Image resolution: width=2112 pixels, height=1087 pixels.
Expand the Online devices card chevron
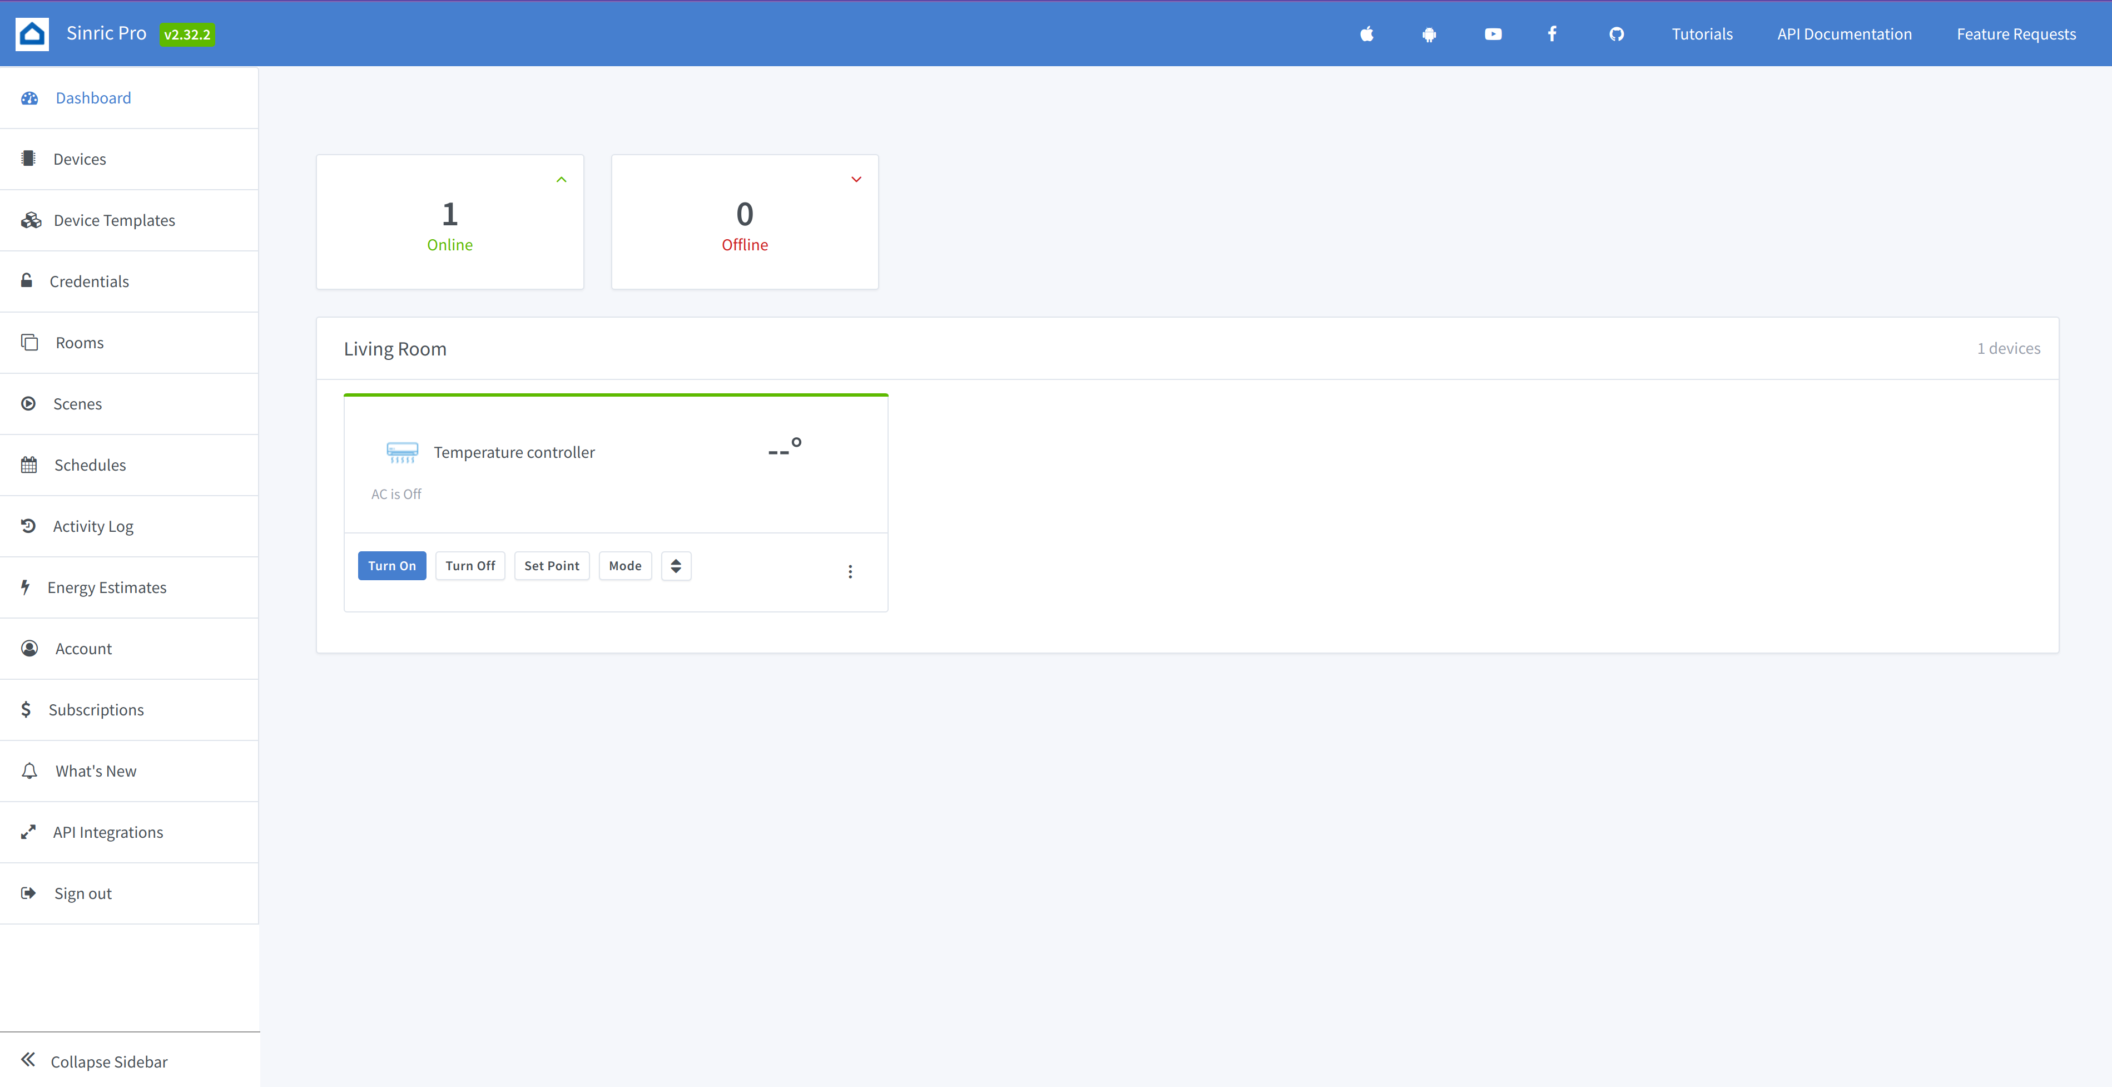coord(562,180)
